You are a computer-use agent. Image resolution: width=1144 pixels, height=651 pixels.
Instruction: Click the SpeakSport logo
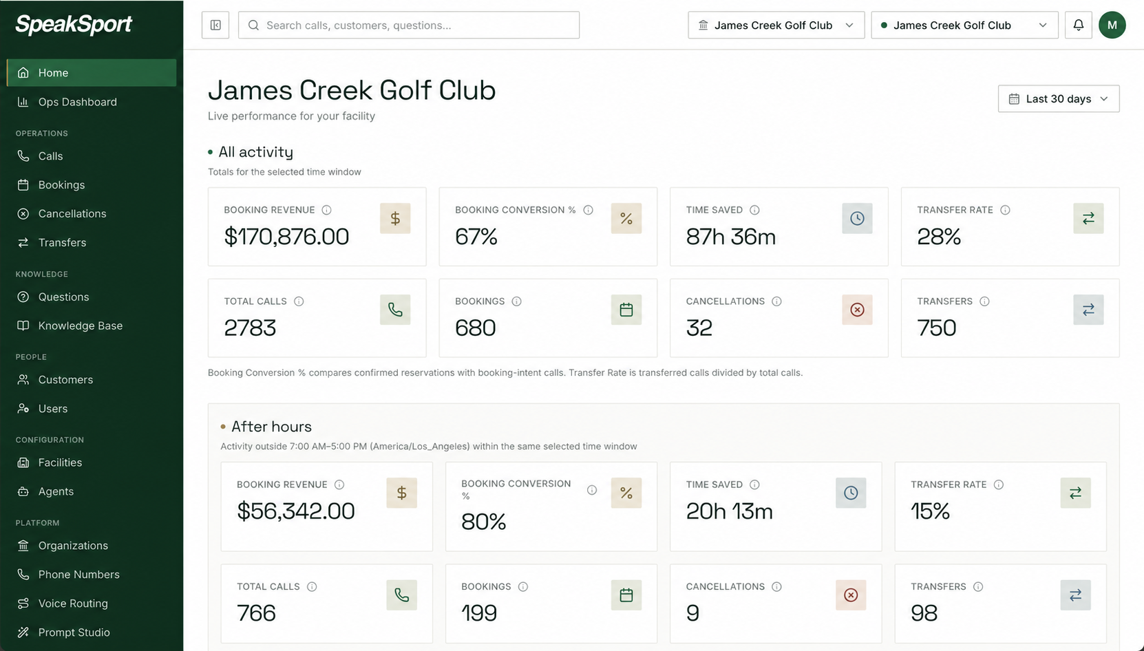(74, 25)
